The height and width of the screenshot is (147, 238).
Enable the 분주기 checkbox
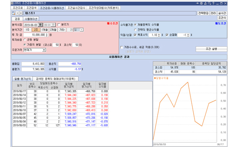click(x=59, y=25)
